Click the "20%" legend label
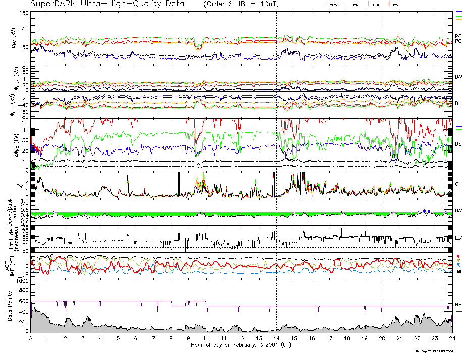The height and width of the screenshot is (353, 462). [333, 5]
